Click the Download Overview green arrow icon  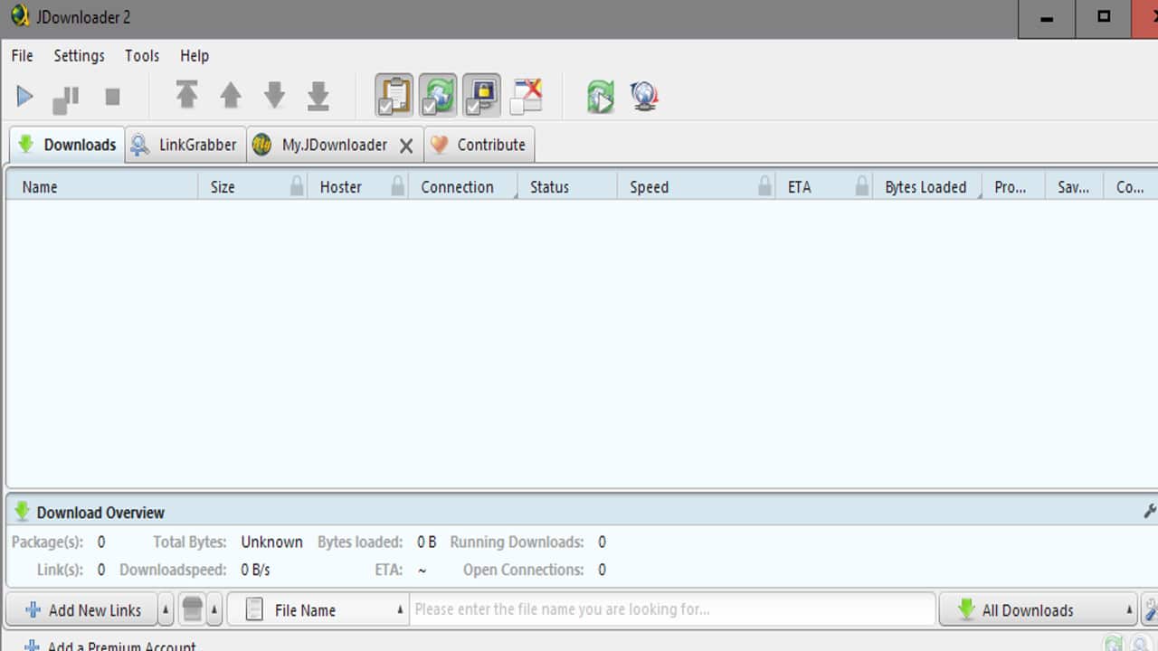[22, 512]
